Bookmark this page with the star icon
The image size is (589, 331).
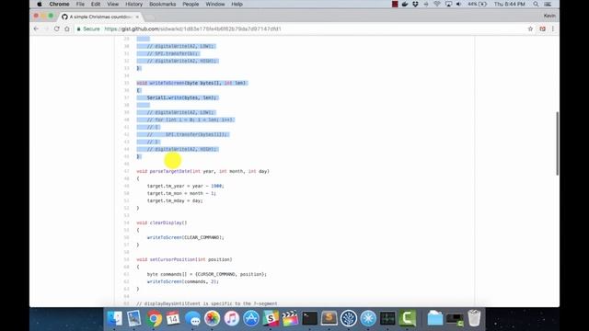(530, 29)
